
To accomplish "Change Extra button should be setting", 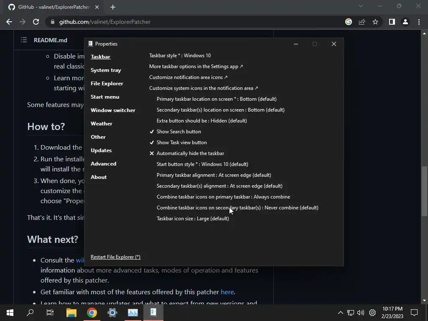I will [x=202, y=121].
